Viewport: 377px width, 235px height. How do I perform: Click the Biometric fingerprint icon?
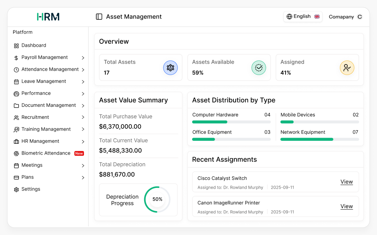coord(16,154)
